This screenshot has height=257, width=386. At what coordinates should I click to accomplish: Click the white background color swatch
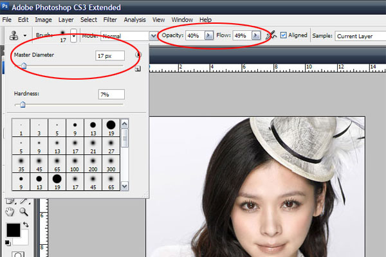coord(24,240)
